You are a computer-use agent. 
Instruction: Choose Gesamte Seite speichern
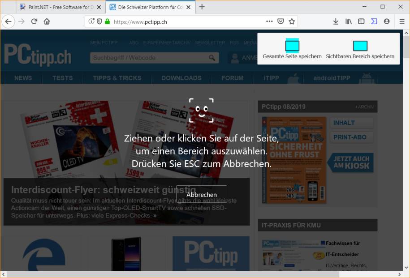coord(292,51)
